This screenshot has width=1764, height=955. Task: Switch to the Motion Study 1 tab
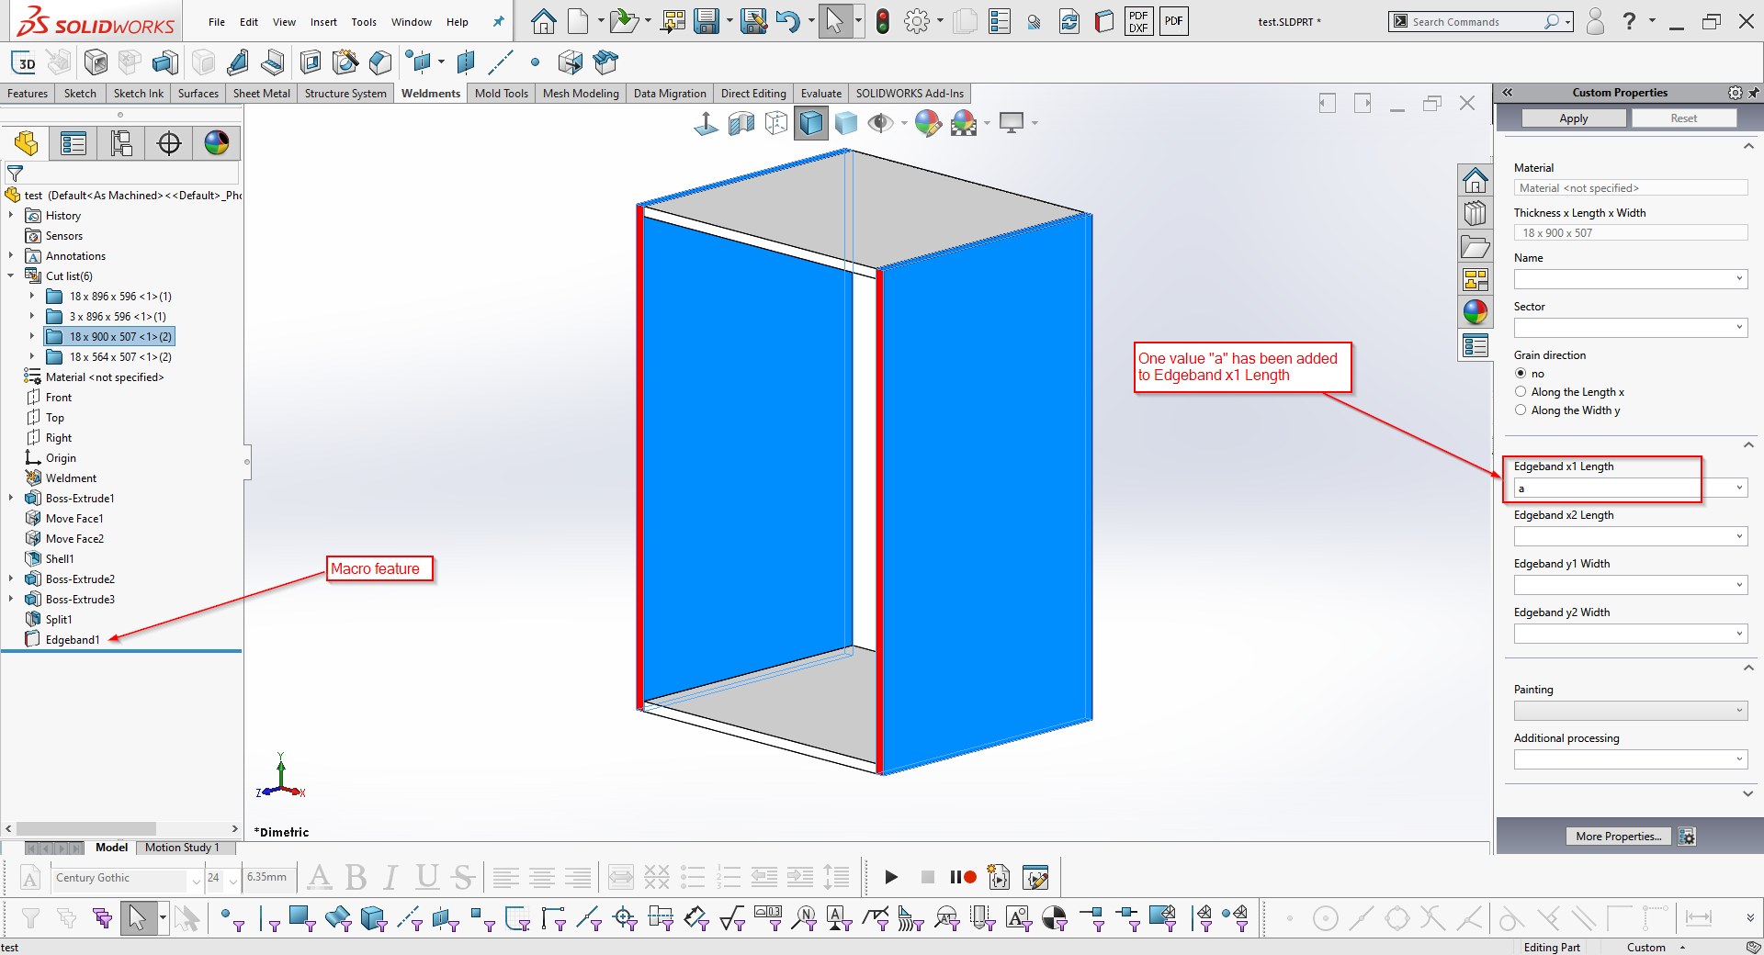pos(182,848)
